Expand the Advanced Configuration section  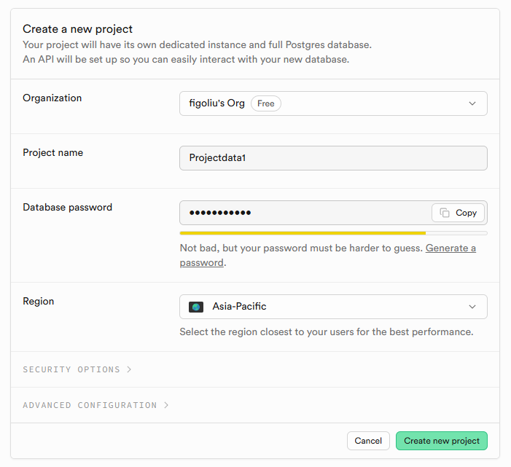coord(90,405)
